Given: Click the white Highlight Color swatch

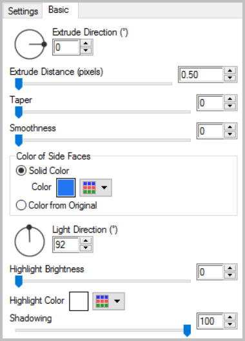Looking at the screenshot, I should pyautogui.click(x=79, y=301).
